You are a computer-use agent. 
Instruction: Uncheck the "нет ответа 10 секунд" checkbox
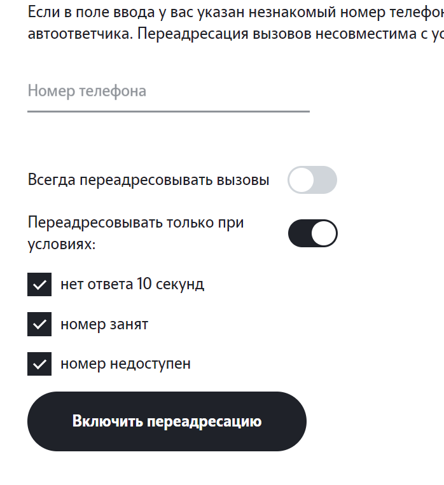tap(39, 284)
